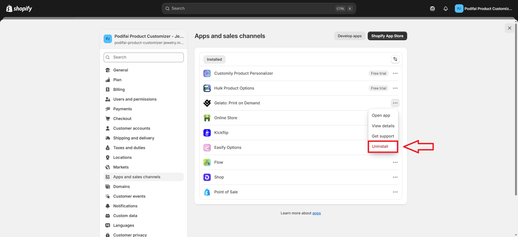Open the PJ store account menu
Image resolution: width=518 pixels, height=237 pixels.
point(484,9)
